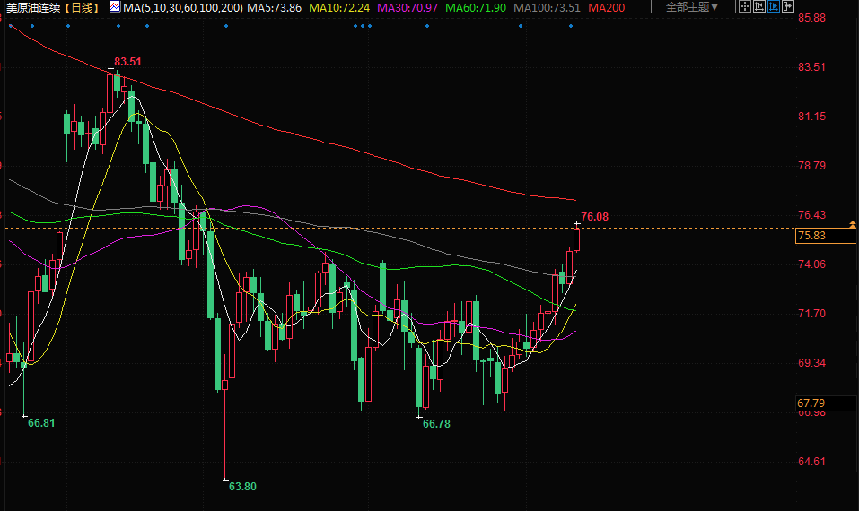Select the red MA200 legend label

pyautogui.click(x=606, y=8)
